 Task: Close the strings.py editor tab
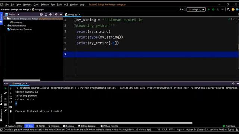(79, 15)
